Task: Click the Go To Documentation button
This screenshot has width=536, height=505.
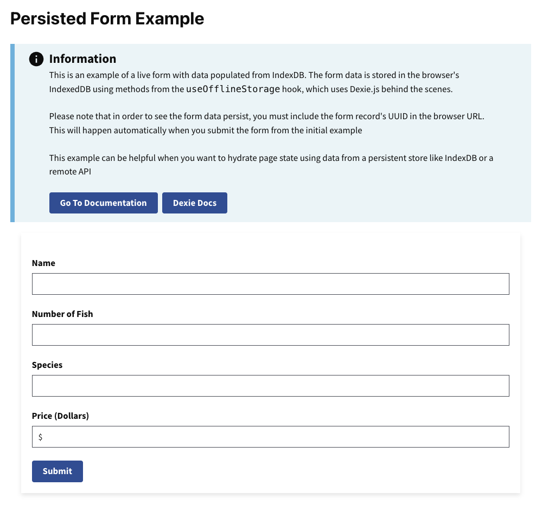Action: [x=103, y=203]
